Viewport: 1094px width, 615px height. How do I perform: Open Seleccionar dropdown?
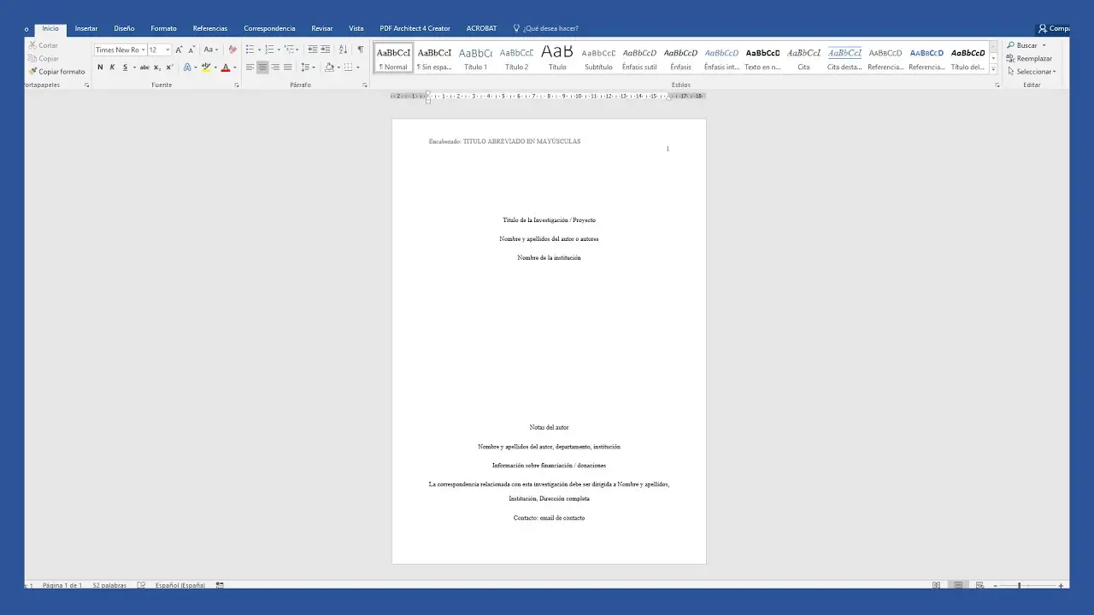coord(1032,72)
